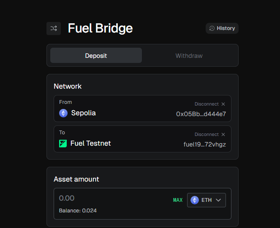Click the shuffle bridge icon beside the title

tap(54, 28)
